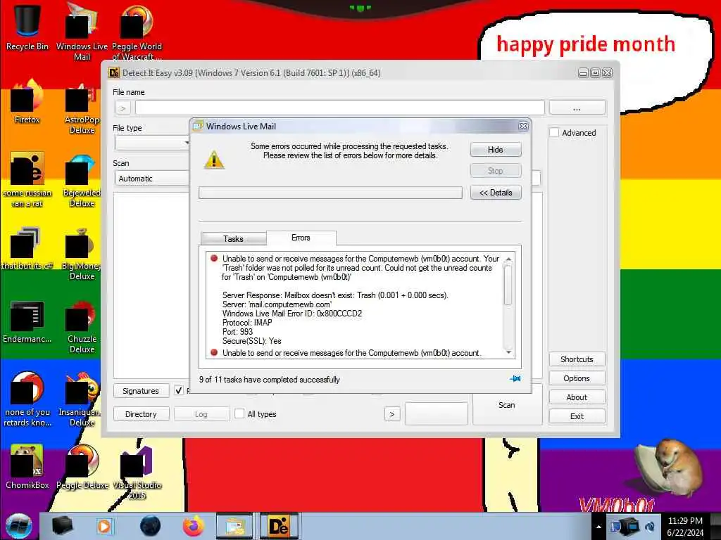Click into the File name input field
The image size is (721, 540).
(340, 108)
